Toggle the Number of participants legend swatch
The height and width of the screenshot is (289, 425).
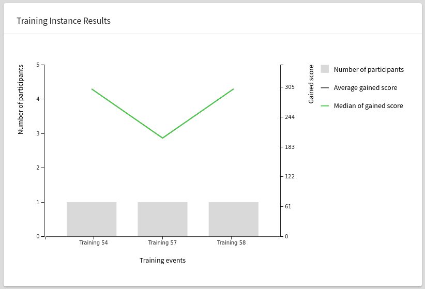tap(325, 69)
